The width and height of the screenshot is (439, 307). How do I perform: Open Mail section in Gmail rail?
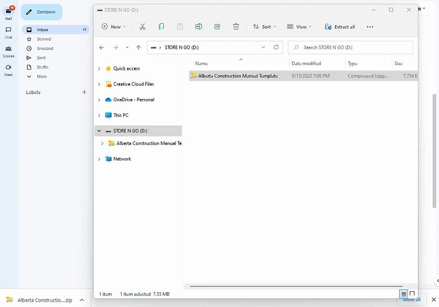(x=9, y=13)
